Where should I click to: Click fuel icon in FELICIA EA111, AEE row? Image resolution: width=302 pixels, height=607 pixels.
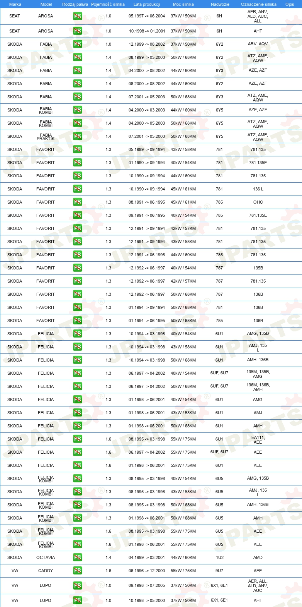pyautogui.click(x=77, y=439)
